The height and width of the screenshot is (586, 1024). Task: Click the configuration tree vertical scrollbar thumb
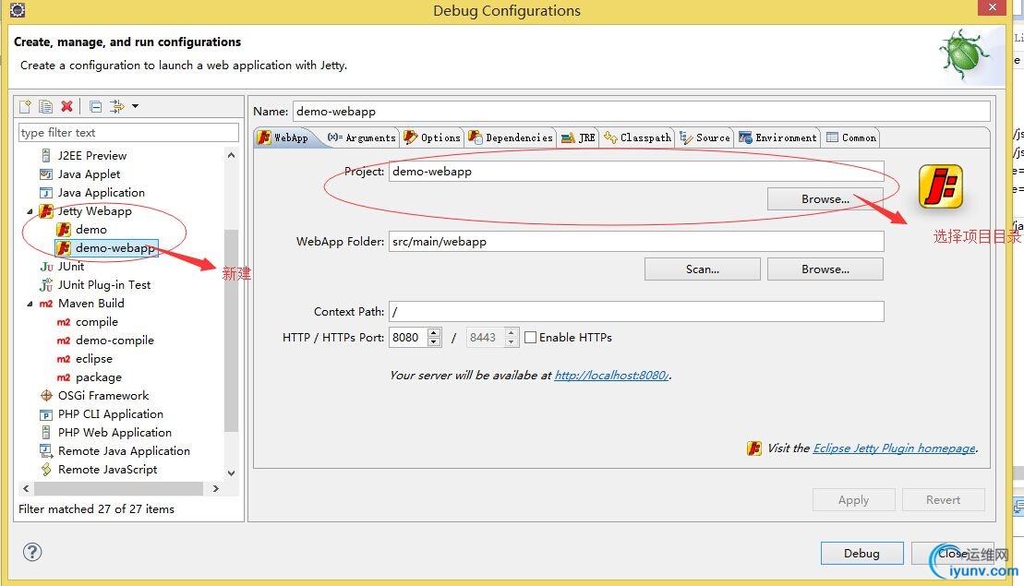231,330
